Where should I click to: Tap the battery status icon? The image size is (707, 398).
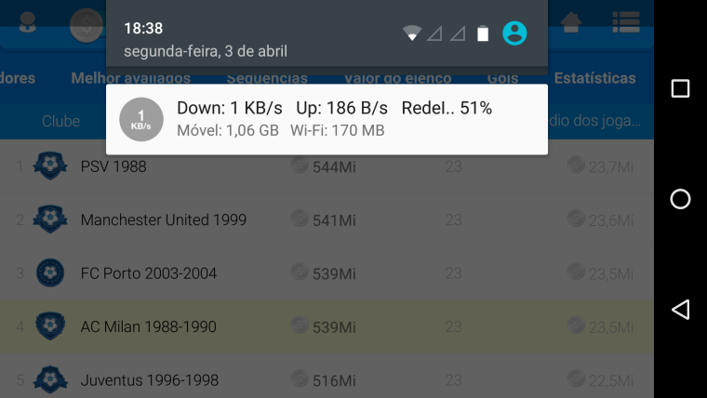(x=483, y=33)
